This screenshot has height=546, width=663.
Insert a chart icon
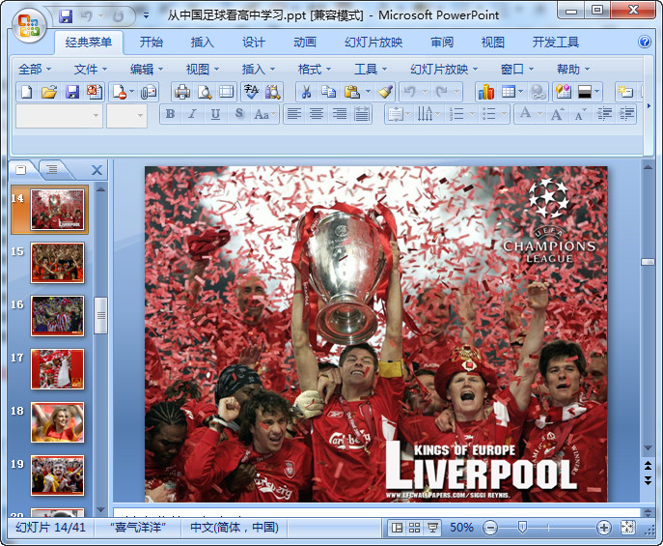pyautogui.click(x=485, y=92)
